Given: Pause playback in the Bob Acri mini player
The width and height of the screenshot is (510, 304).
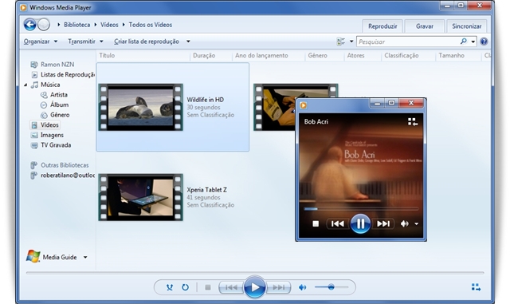Looking at the screenshot, I should click(360, 224).
